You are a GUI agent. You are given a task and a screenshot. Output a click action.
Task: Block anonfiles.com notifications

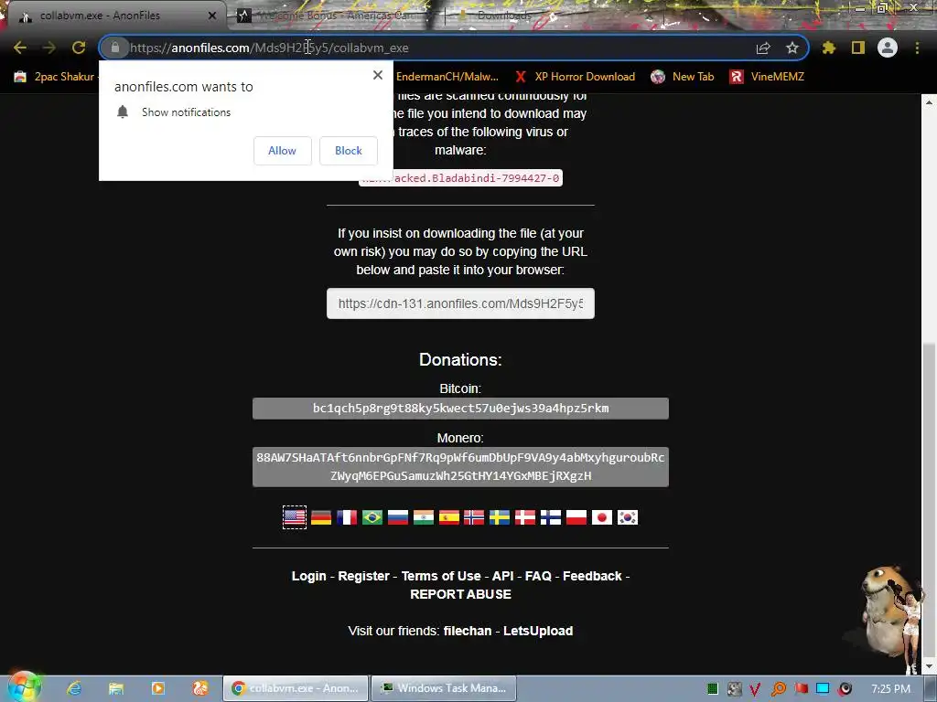[x=349, y=151]
